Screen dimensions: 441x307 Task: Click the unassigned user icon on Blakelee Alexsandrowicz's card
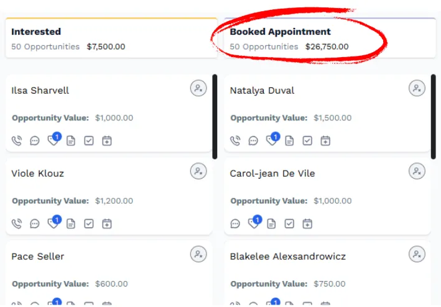tap(417, 254)
